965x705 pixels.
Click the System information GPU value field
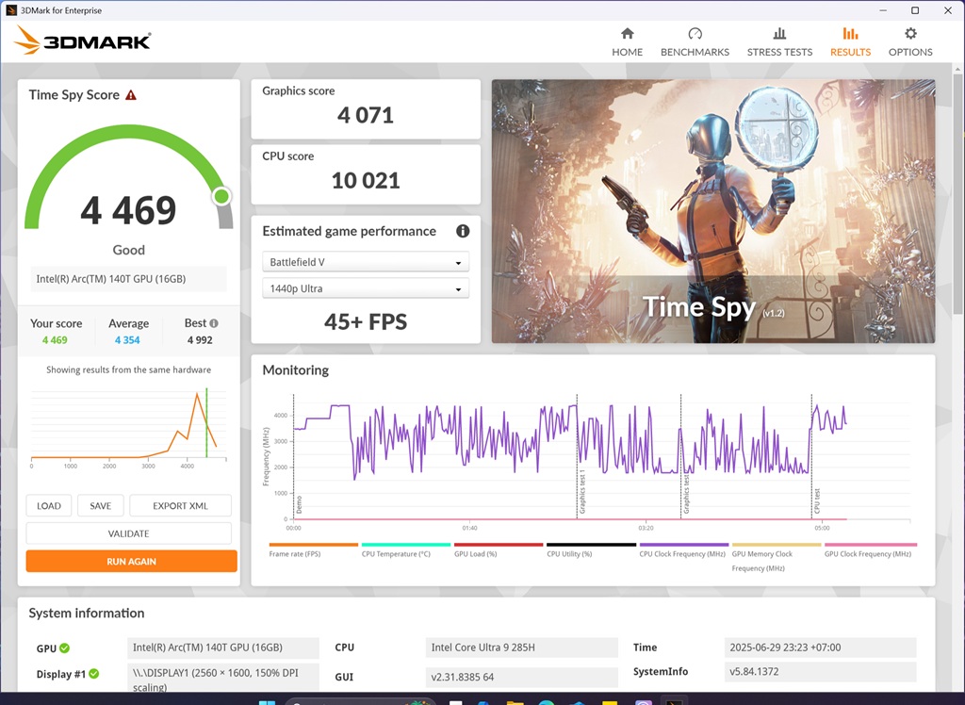223,648
